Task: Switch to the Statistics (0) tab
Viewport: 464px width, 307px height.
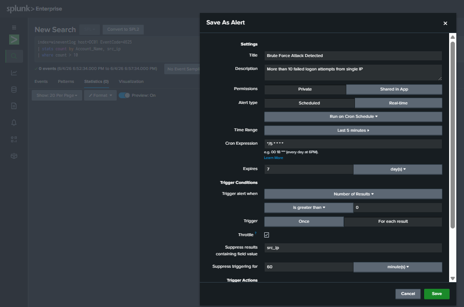Action: coord(97,81)
